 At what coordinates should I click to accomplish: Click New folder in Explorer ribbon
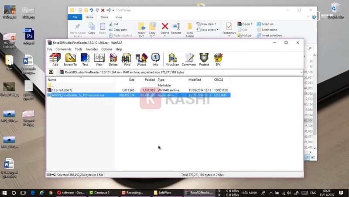(x=190, y=30)
